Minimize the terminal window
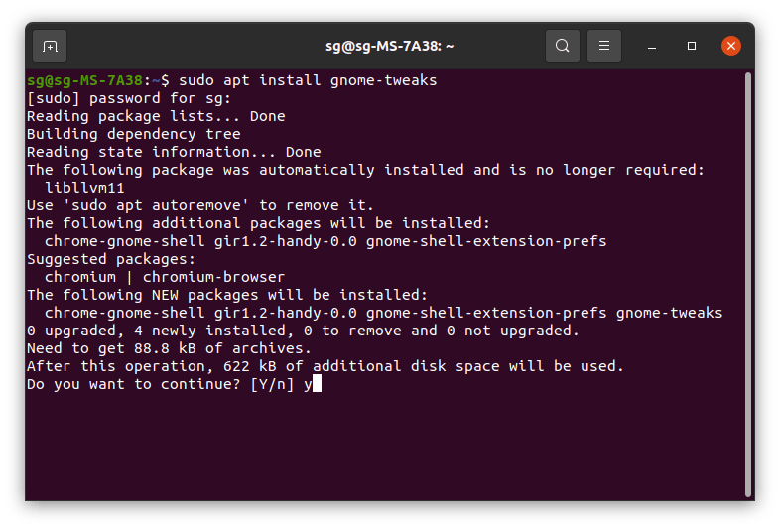The width and height of the screenshot is (780, 529). (652, 47)
